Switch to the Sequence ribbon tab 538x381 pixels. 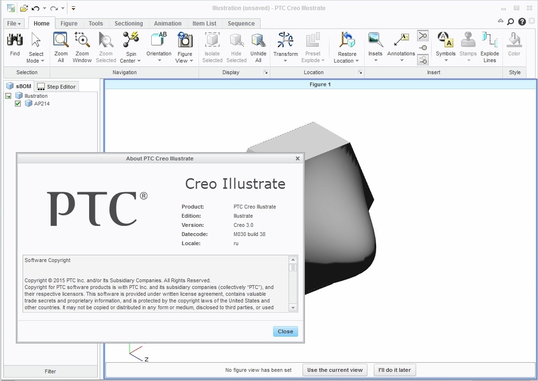pyautogui.click(x=241, y=23)
